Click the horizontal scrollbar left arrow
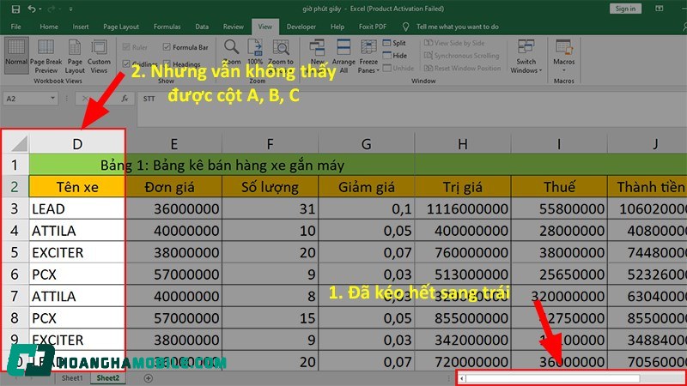This screenshot has width=687, height=386. click(462, 378)
